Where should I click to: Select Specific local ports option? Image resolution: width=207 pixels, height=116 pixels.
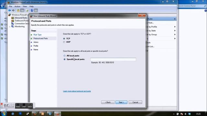pos(64,59)
